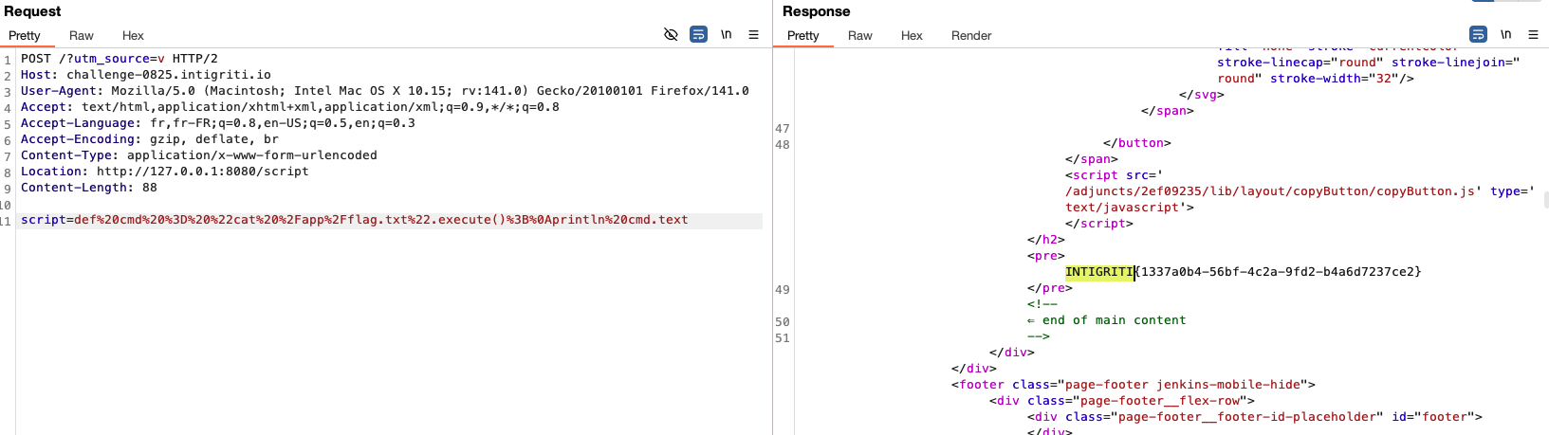1549x435 pixels.
Task: Click the opening <pre> tag
Action: coord(1046,256)
